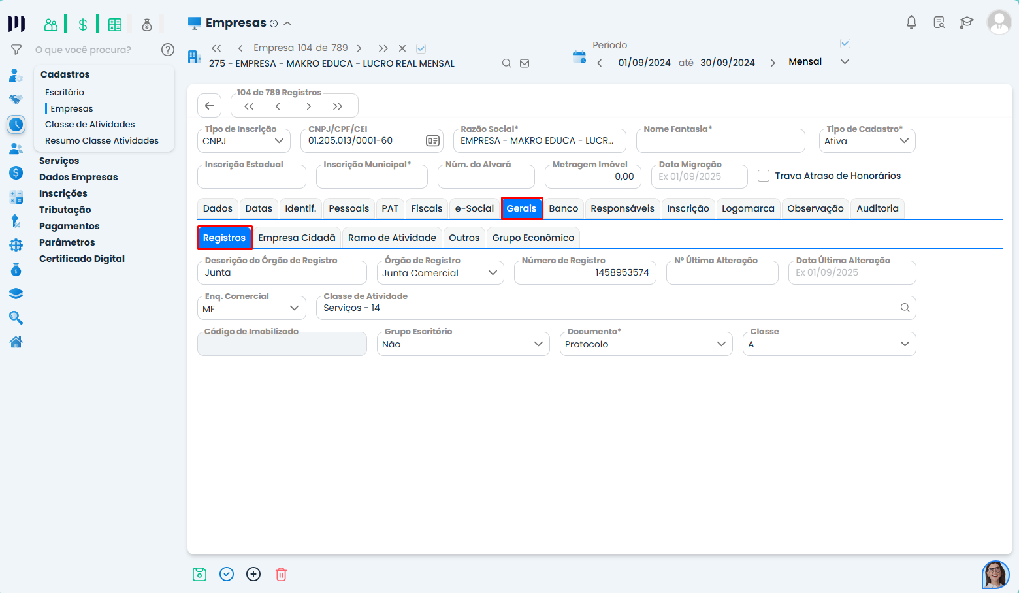Enable Trava Atraso de Honorários checkbox
The width and height of the screenshot is (1019, 593).
click(x=764, y=176)
